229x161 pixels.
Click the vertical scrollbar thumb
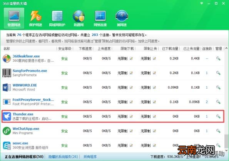226,141
